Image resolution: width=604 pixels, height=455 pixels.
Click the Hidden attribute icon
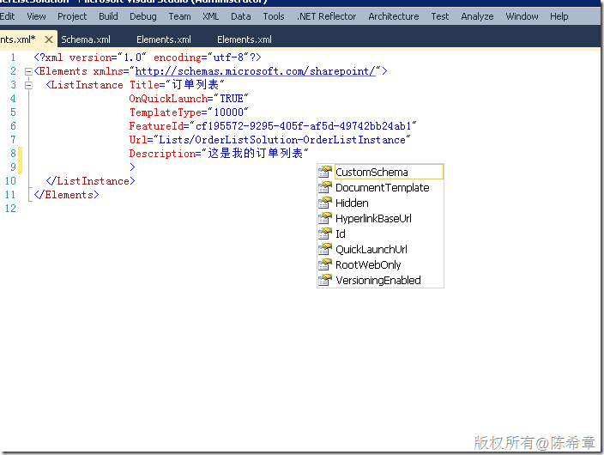pyautogui.click(x=325, y=203)
